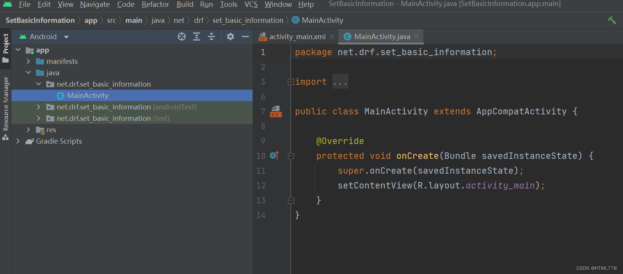
Task: Click fold end marker at line 13
Action: [x=291, y=200]
